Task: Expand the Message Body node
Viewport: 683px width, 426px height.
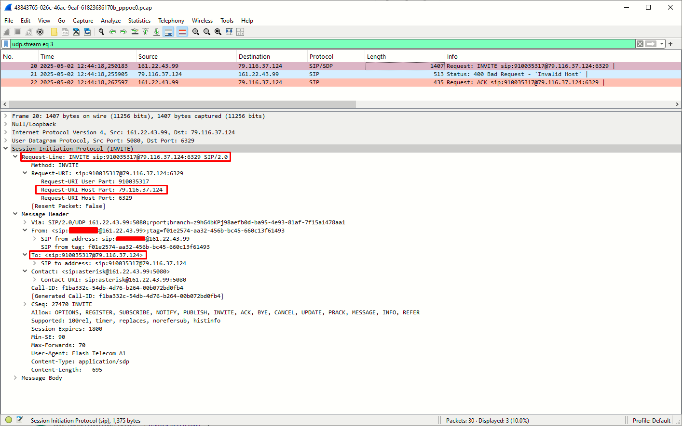Action: 15,378
